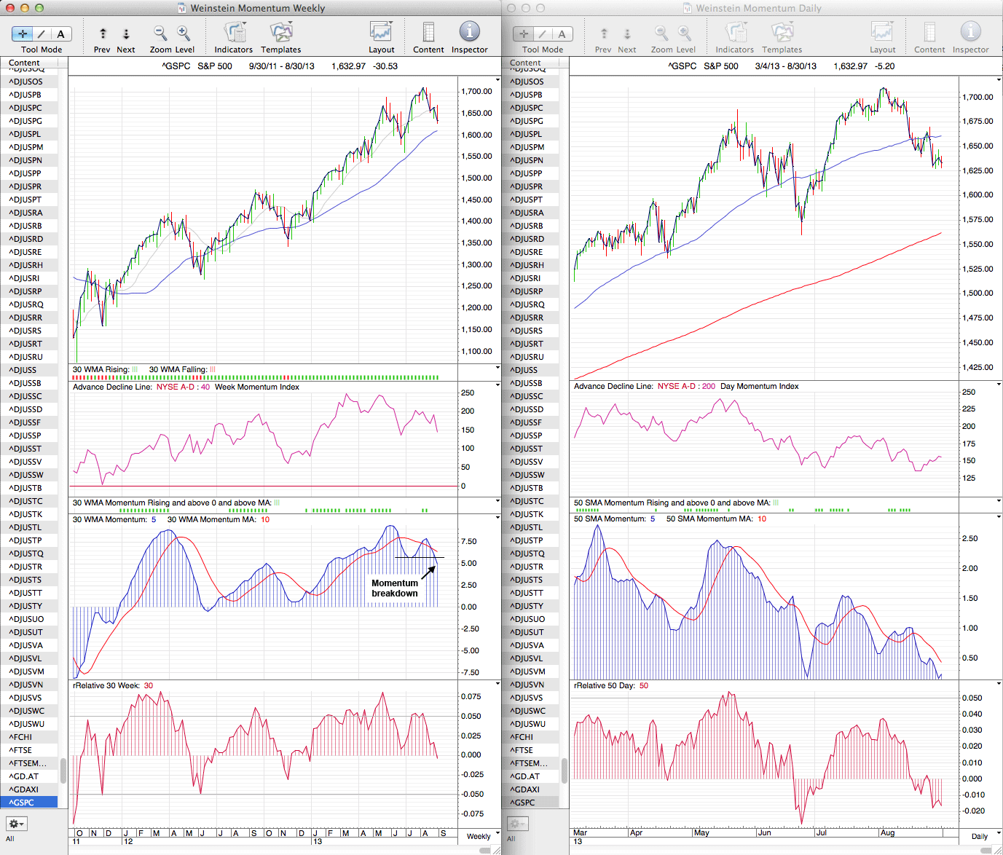Open Indicators in the Daily window toolbar
1003x855 pixels.
pos(735,32)
